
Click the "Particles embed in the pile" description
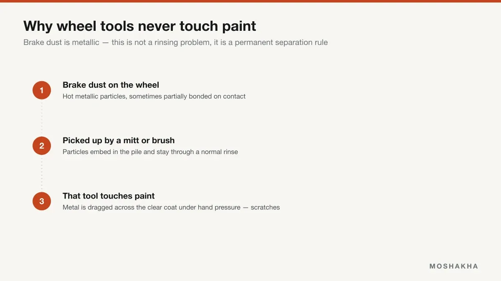pyautogui.click(x=150, y=152)
